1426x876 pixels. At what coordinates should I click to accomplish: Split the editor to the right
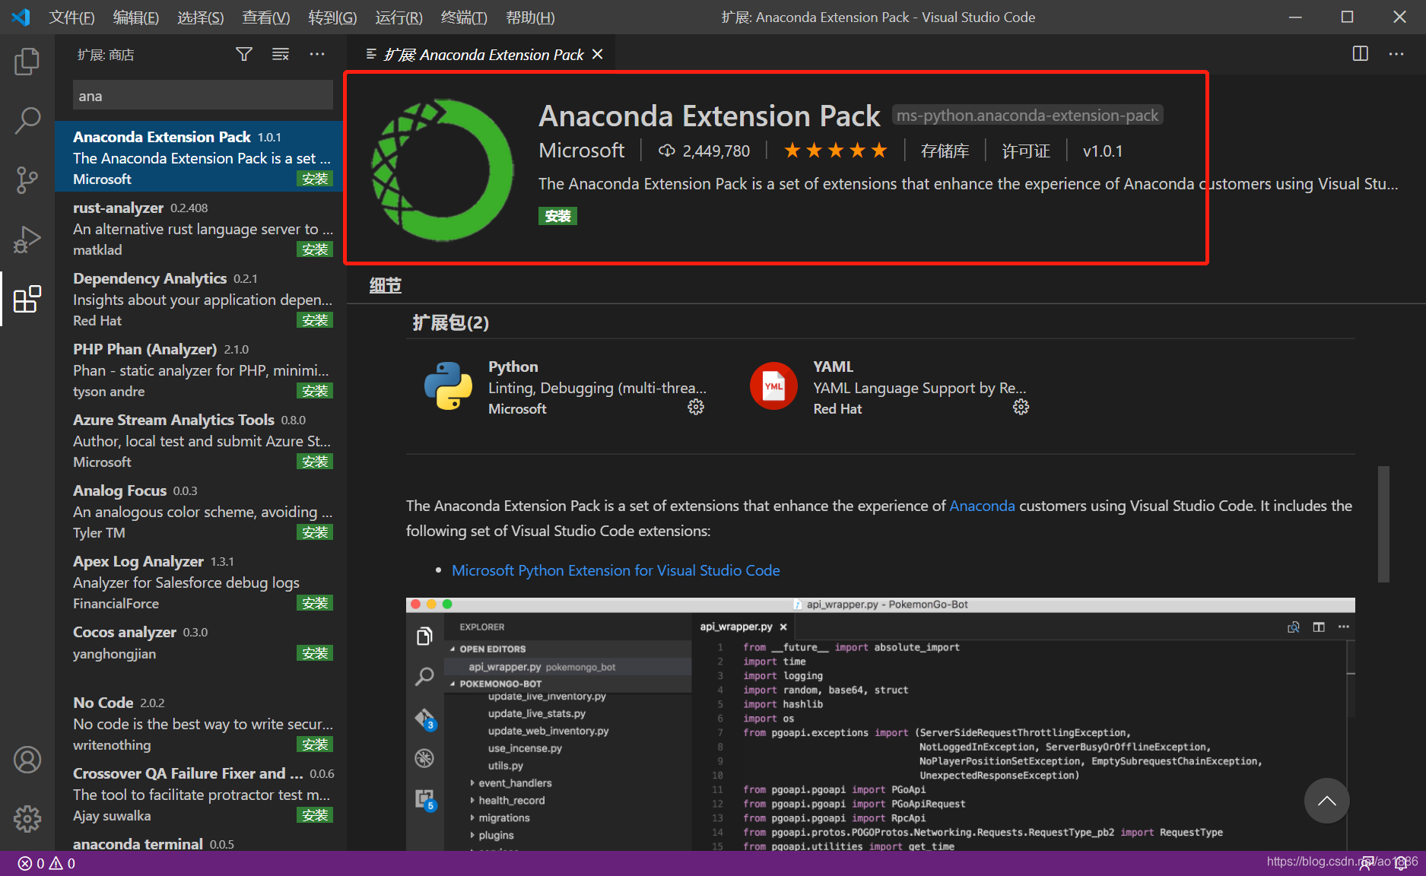click(x=1361, y=53)
